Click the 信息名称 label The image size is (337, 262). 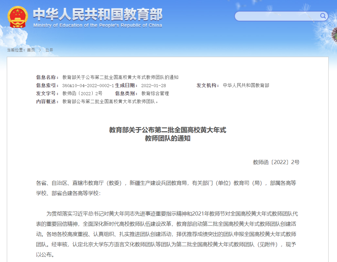point(47,77)
